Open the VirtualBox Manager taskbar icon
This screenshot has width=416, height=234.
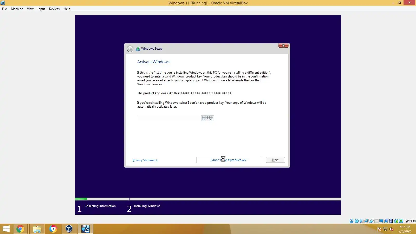(69, 229)
